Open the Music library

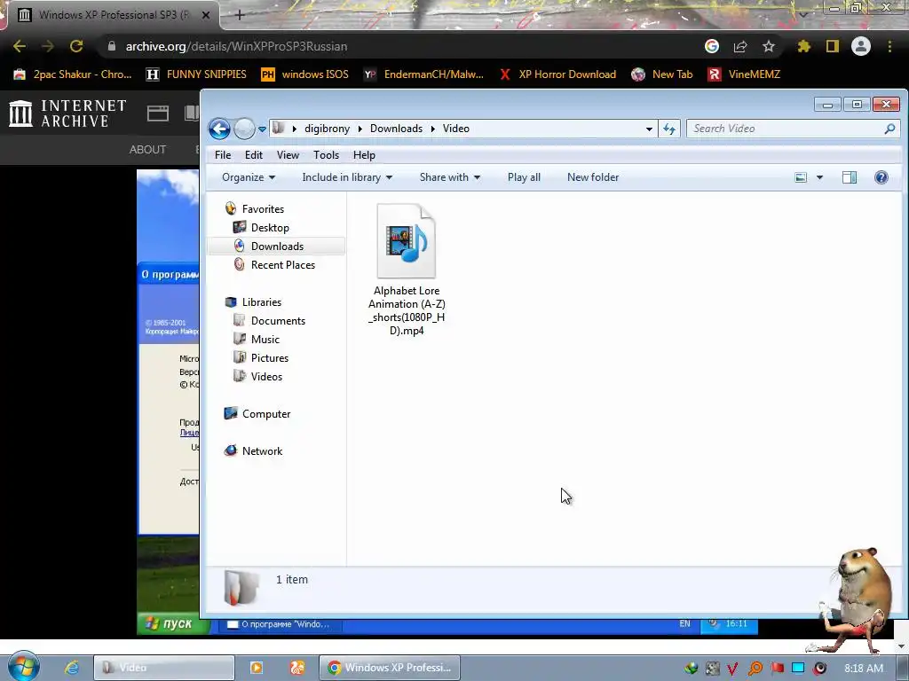point(265,340)
